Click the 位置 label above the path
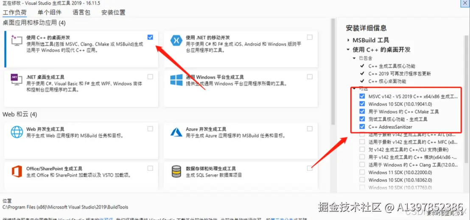 [7, 200]
